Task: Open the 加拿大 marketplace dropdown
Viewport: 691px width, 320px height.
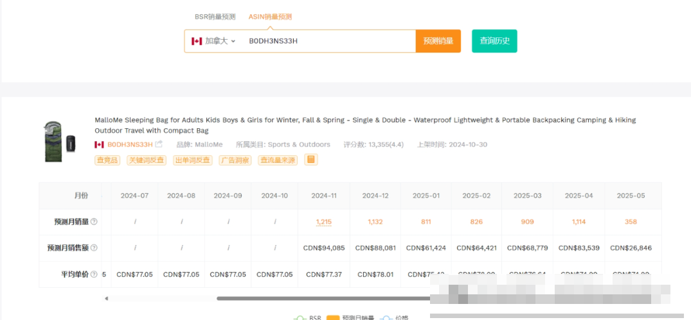Action: click(x=214, y=41)
